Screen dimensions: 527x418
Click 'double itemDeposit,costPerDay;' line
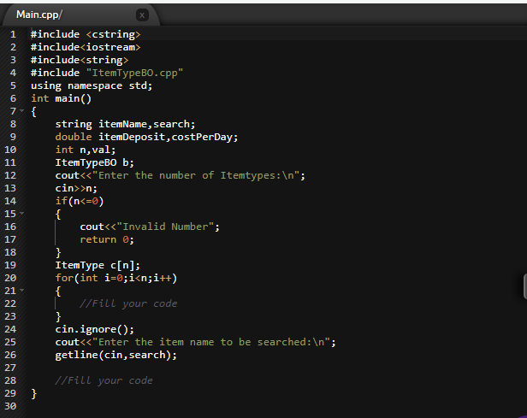[146, 137]
